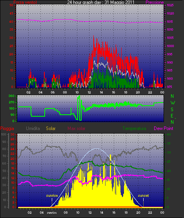Click the compass letter 'E'

coord(172,116)
